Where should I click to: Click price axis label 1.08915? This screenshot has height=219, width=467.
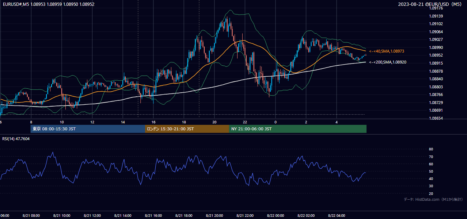click(x=436, y=63)
